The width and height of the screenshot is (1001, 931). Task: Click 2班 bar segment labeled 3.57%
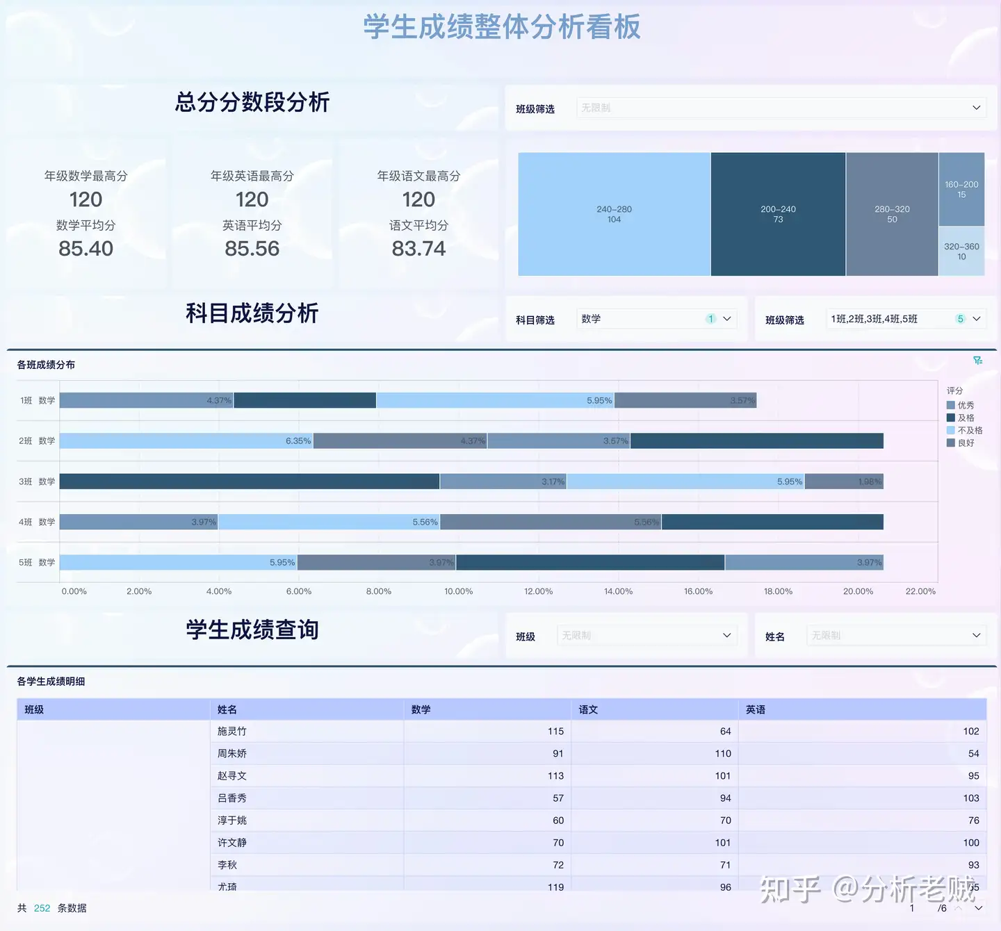559,440
